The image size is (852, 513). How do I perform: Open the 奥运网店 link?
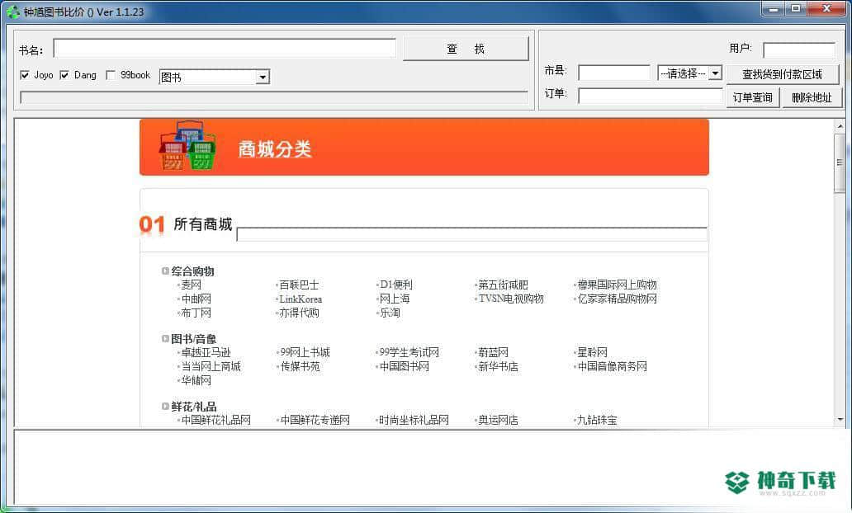click(x=499, y=420)
